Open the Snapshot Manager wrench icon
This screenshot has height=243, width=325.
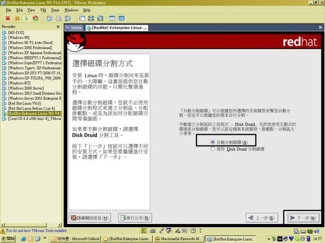68,18
